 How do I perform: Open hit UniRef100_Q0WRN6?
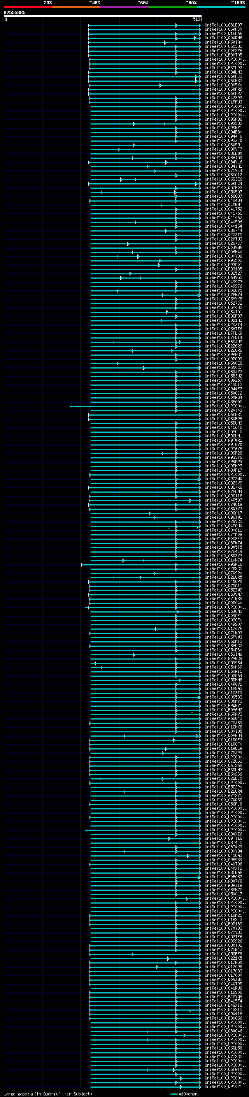pyautogui.click(x=223, y=38)
